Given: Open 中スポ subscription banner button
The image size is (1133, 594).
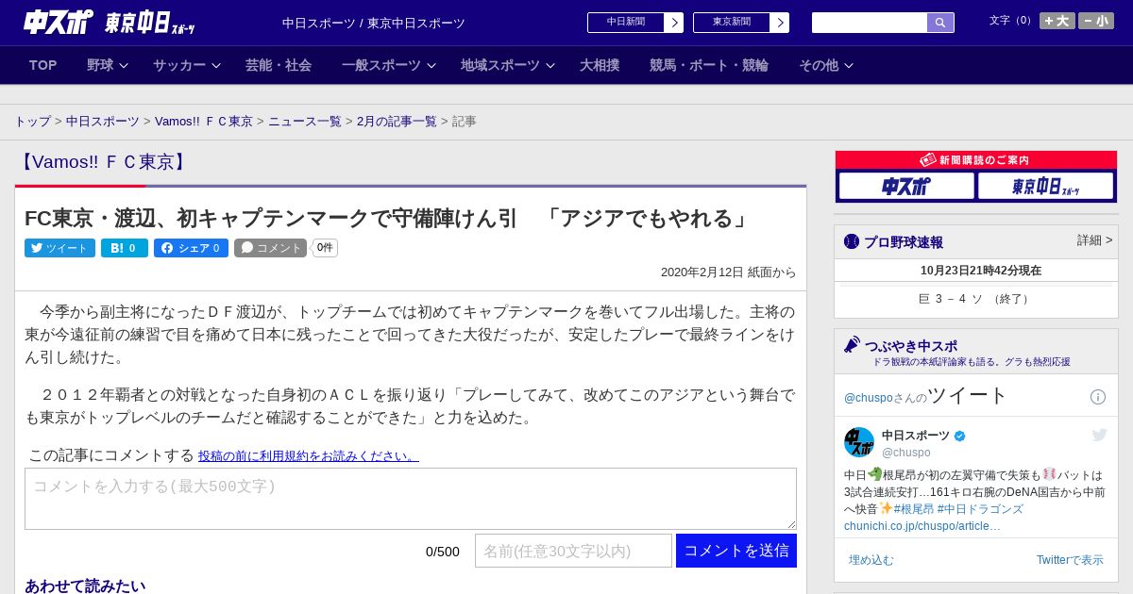Looking at the screenshot, I should (x=906, y=187).
